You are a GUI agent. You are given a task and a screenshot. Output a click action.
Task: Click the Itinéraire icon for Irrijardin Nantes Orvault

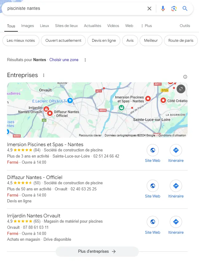[x=176, y=222]
